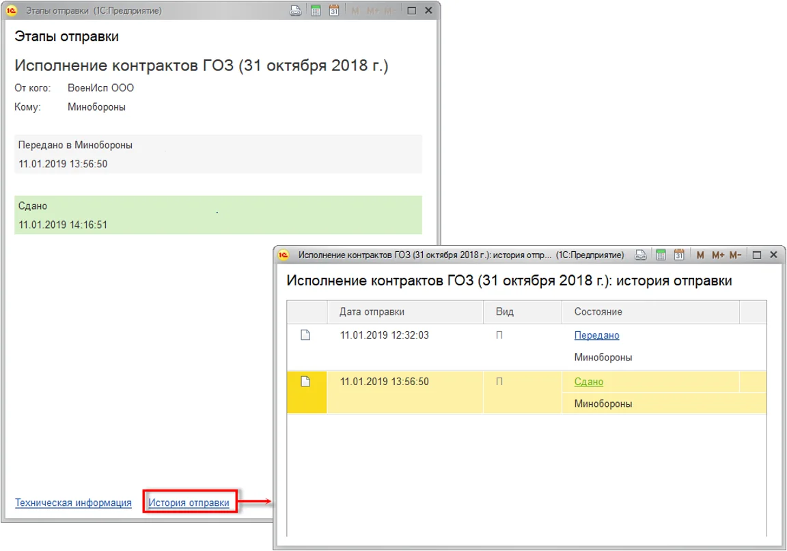Click the Передано status link

coord(597,335)
